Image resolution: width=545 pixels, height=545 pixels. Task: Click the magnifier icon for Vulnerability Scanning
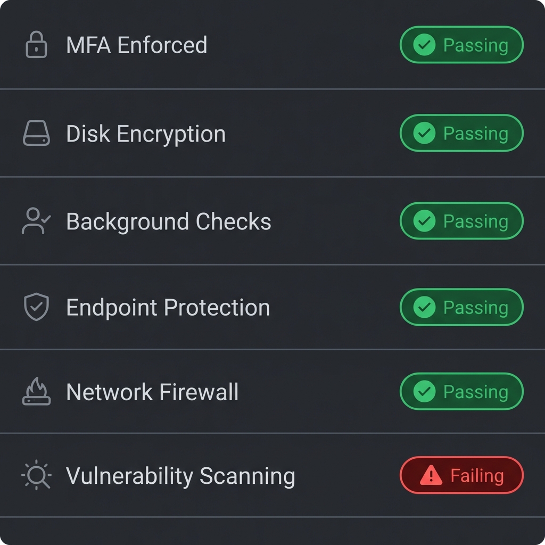click(x=36, y=475)
